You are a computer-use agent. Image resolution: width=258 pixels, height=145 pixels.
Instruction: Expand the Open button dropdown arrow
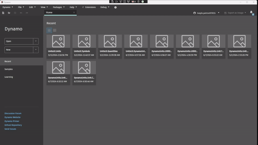[x=35, y=41]
